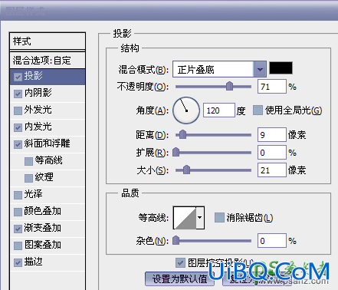This screenshot has height=290, width=338.
Task: Select the 描边 style row label
Action: [34, 262]
